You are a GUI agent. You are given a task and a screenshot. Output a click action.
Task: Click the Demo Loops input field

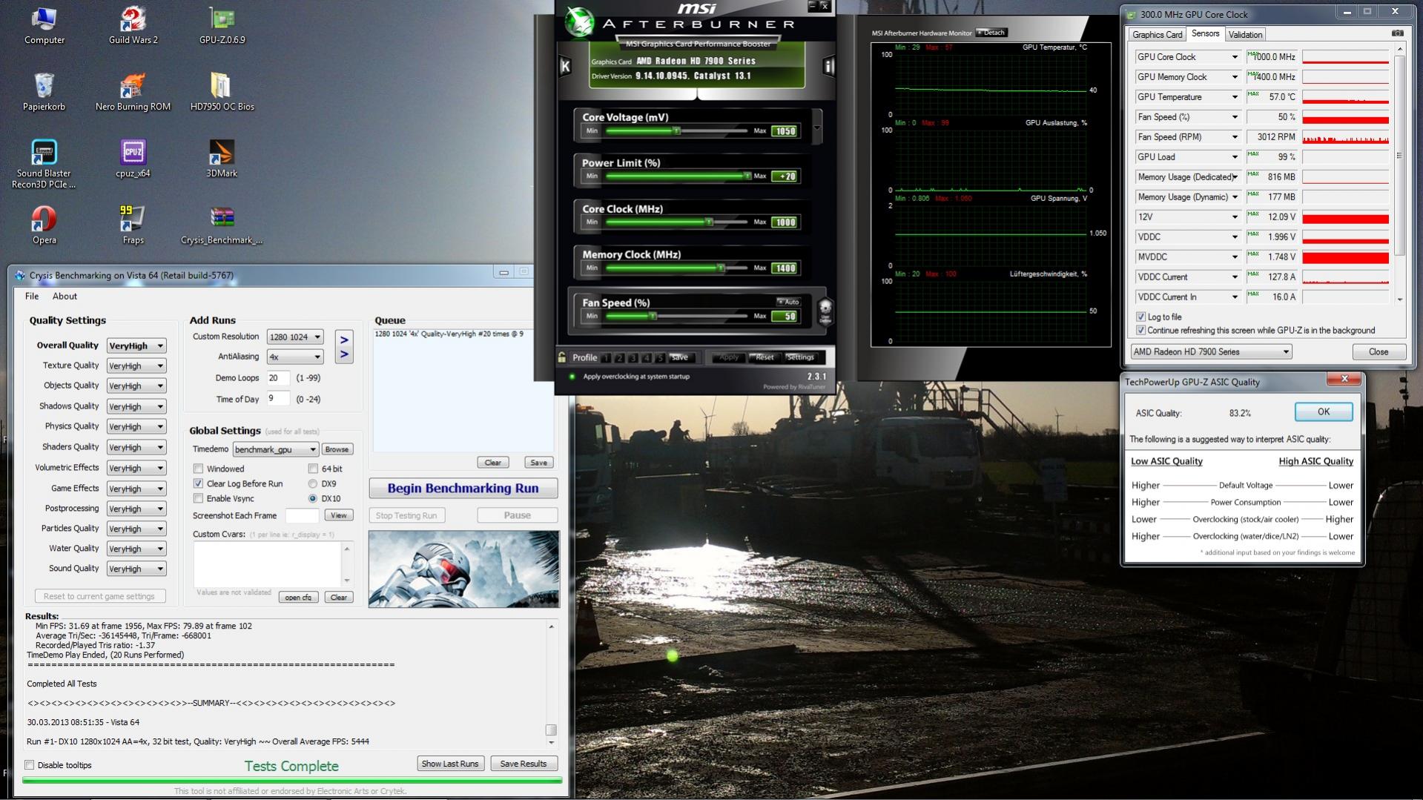pos(278,377)
